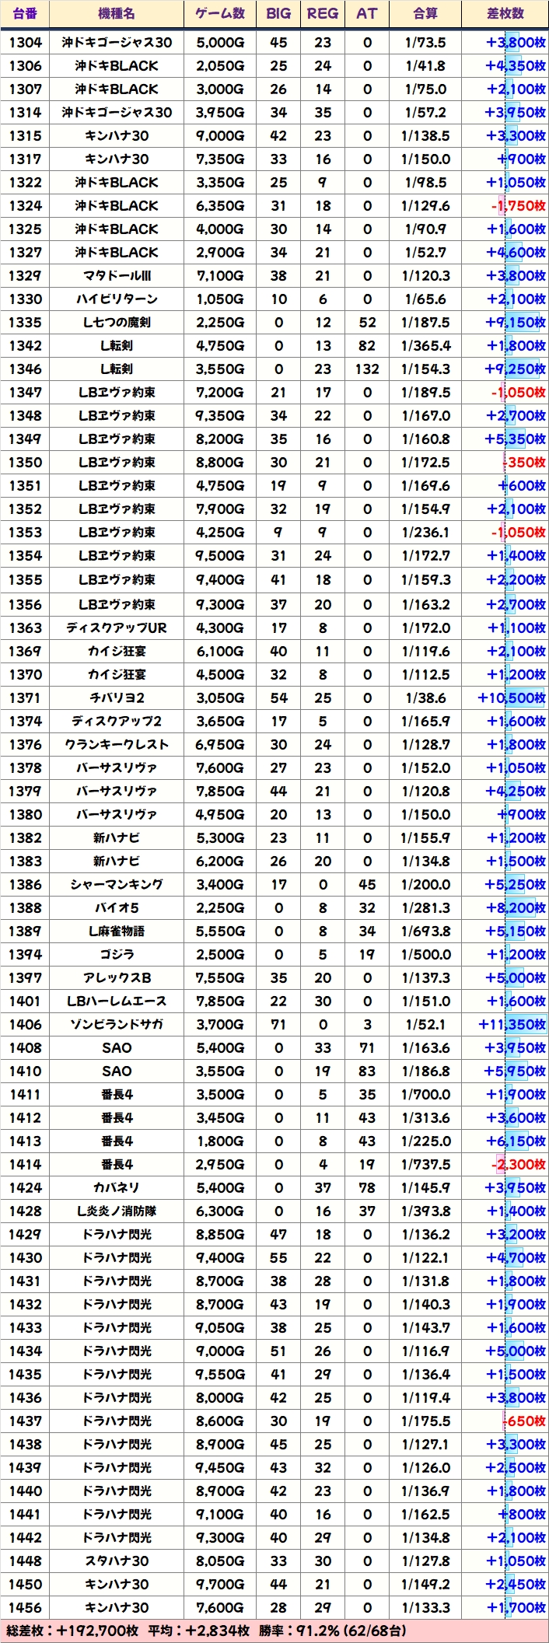Select machine number 1346 cell
This screenshot has height=1643, width=549.
(x=26, y=369)
